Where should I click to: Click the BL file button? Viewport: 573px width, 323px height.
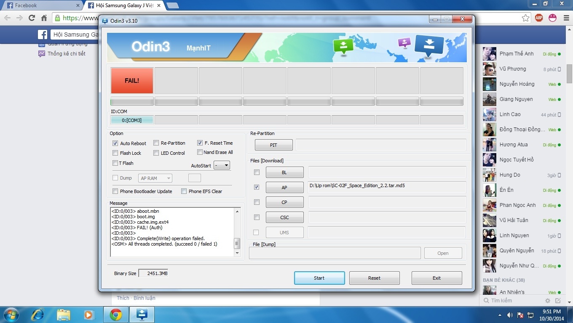[x=284, y=172]
